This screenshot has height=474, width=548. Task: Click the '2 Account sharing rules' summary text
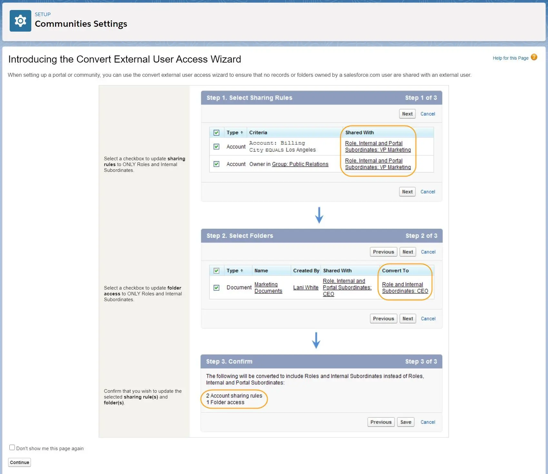(x=234, y=395)
